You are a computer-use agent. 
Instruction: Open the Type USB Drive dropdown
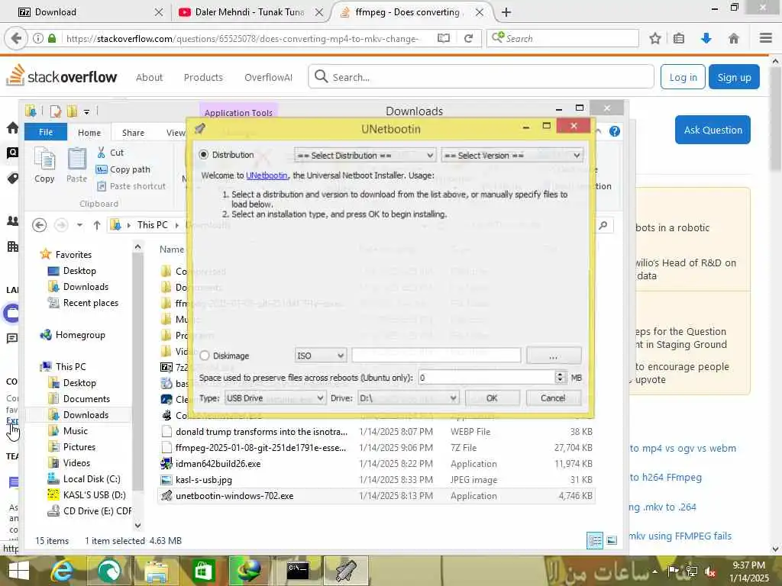coord(275,398)
